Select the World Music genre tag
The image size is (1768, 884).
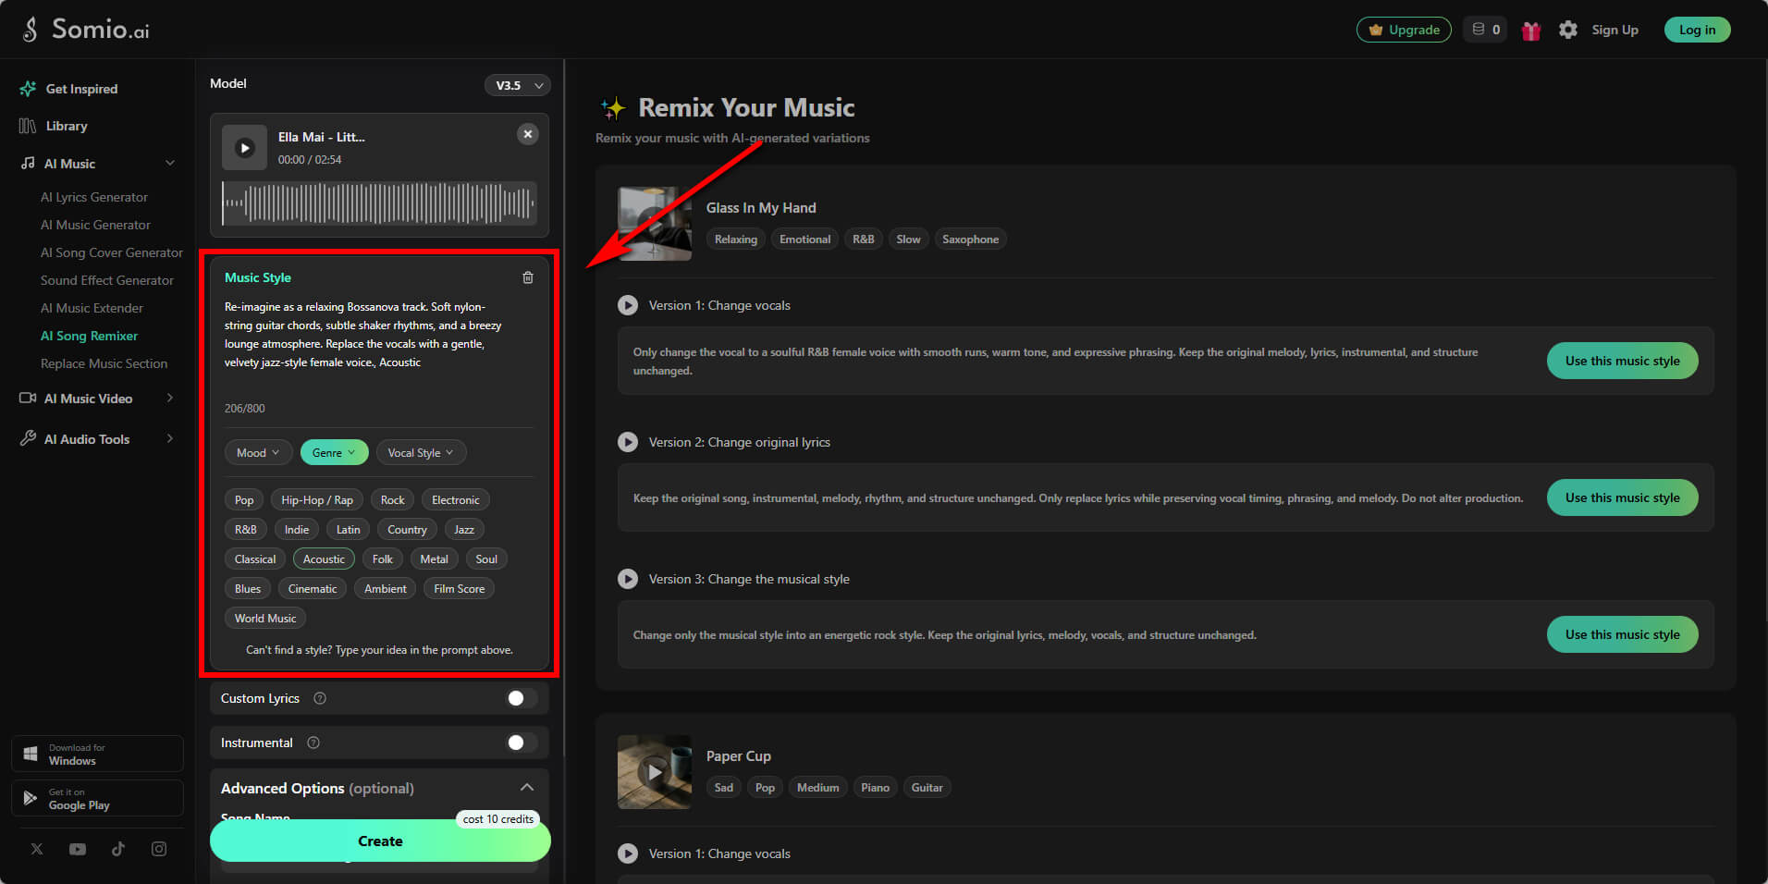tap(265, 619)
